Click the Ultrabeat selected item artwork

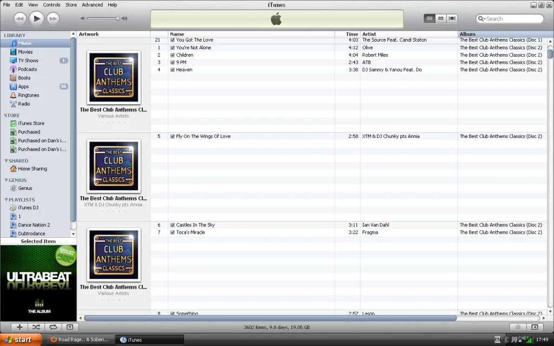38,283
